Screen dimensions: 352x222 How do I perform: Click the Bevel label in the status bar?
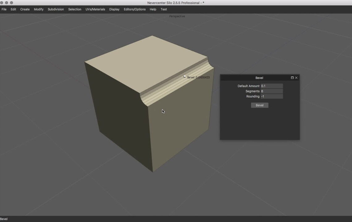(x=4, y=218)
